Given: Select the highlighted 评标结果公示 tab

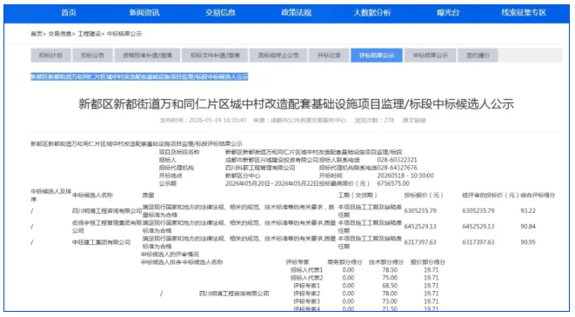Looking at the screenshot, I should tap(377, 56).
